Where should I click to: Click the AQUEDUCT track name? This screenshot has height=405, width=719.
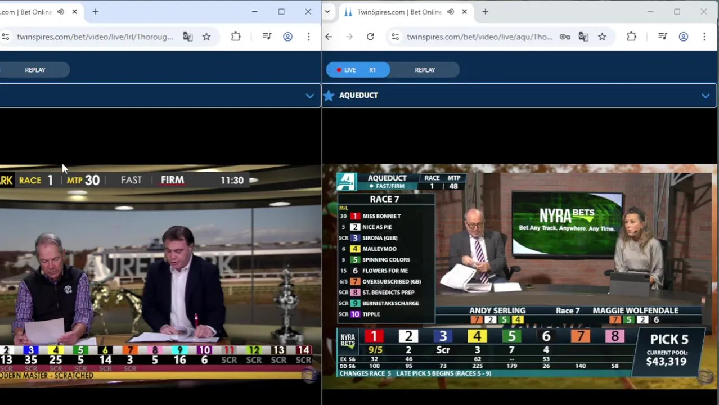(x=358, y=96)
